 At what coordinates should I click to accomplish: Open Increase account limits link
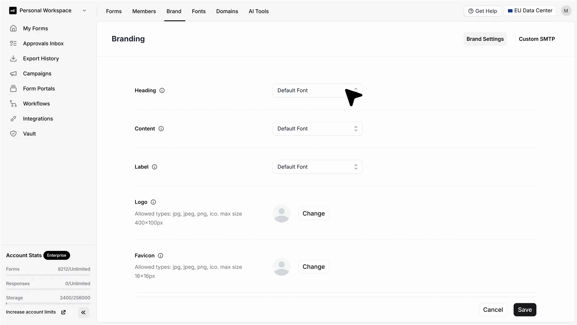(x=31, y=312)
